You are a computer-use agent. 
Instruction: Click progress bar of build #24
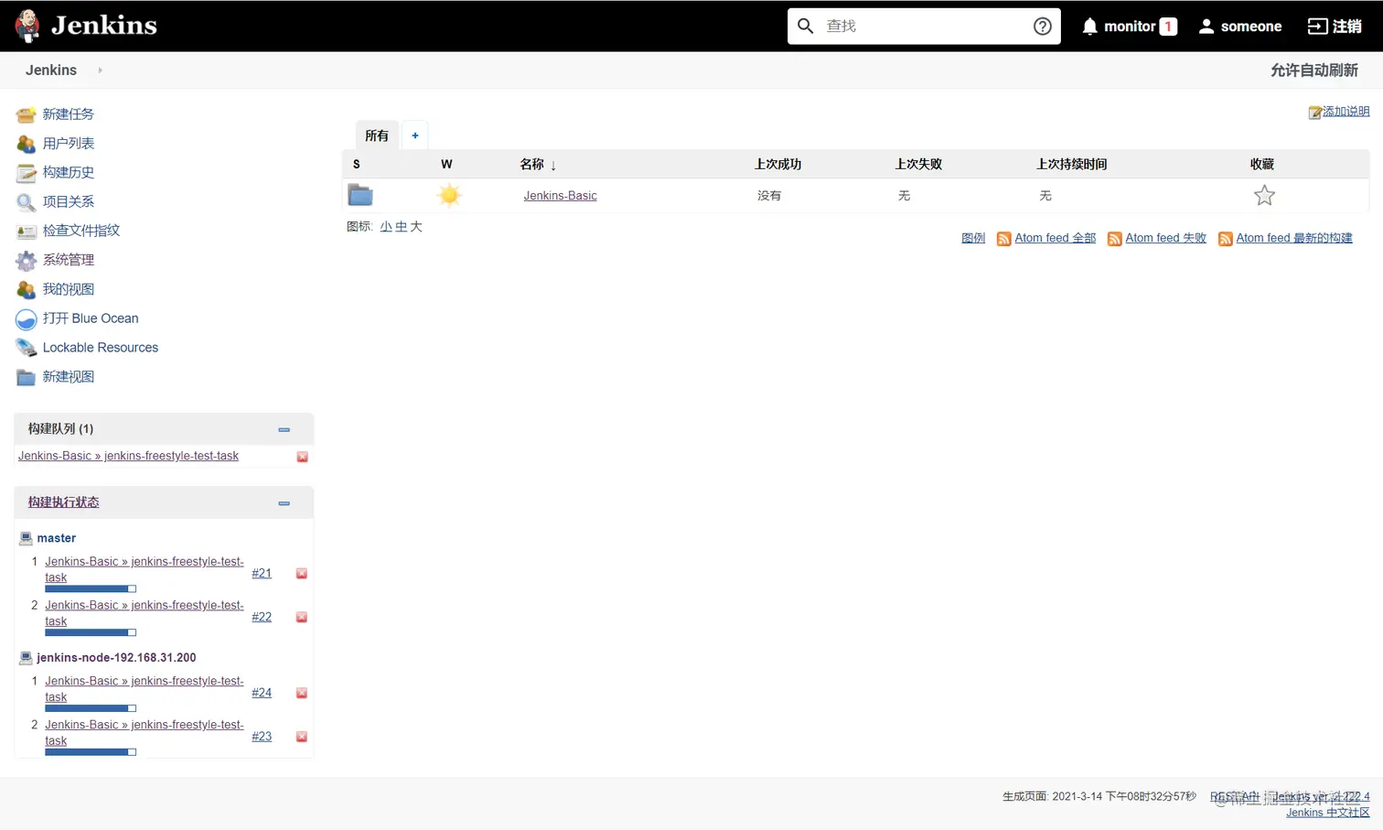[91, 708]
